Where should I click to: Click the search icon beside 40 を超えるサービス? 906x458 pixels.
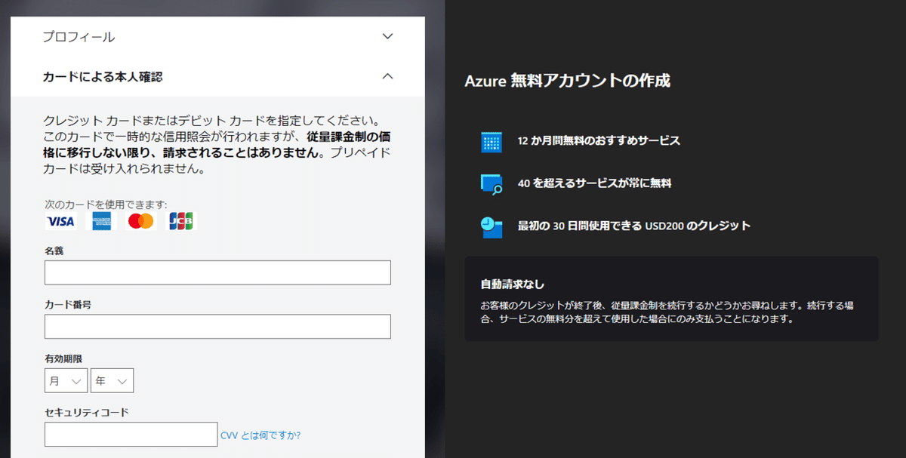pos(492,184)
